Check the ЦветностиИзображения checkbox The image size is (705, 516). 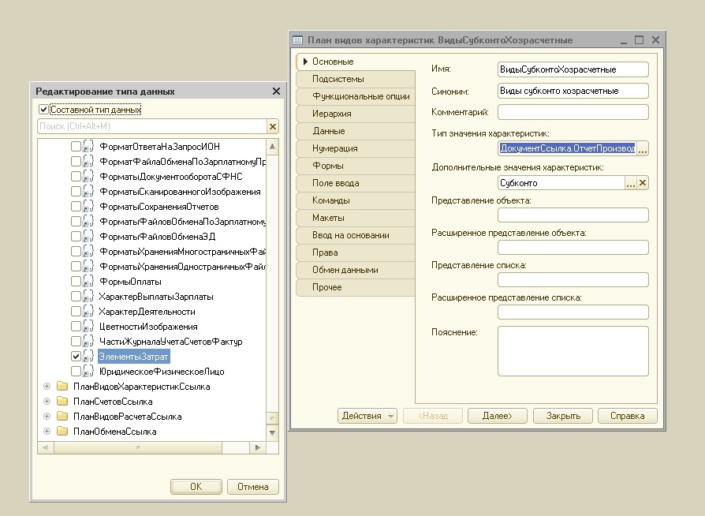click(x=76, y=327)
